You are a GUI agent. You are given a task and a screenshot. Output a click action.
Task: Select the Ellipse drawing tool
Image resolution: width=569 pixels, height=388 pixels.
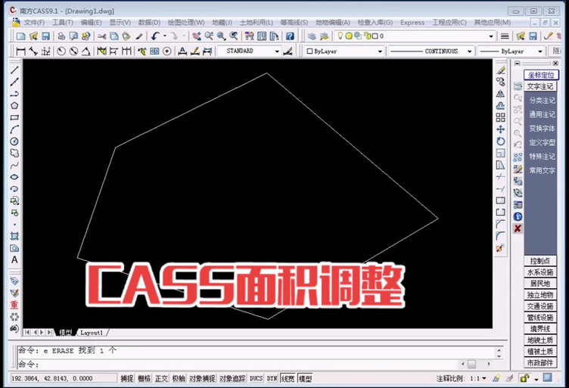coord(14,177)
